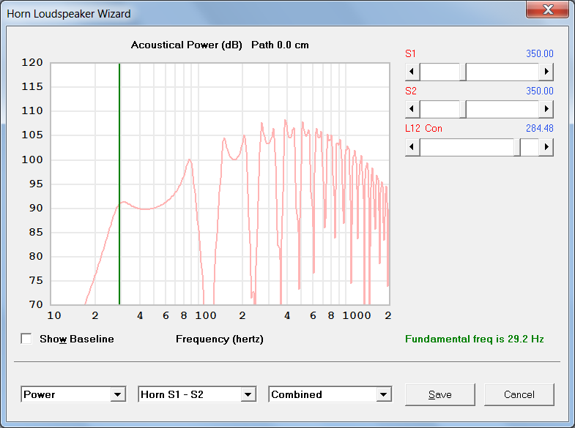Open the Combined dropdown
The image size is (575, 428).
pyautogui.click(x=330, y=394)
